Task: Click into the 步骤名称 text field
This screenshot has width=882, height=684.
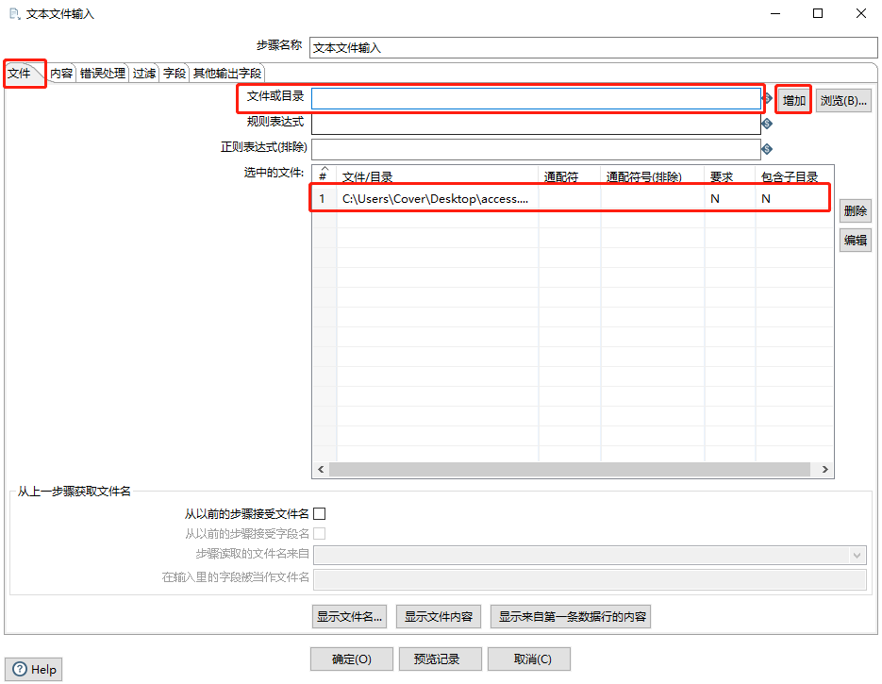Action: point(592,47)
